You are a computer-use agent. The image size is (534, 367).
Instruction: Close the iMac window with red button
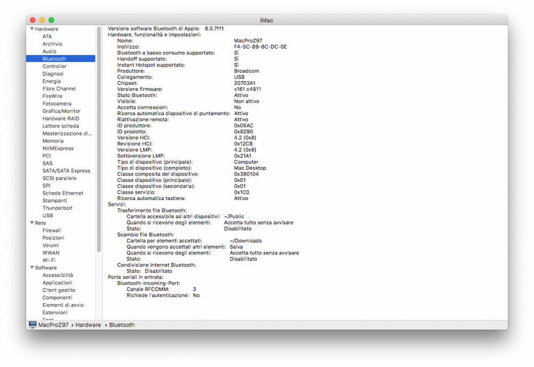coord(33,20)
